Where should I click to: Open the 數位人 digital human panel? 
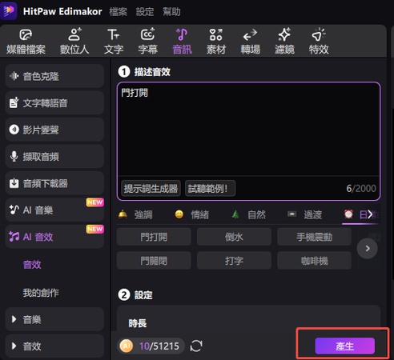[74, 42]
